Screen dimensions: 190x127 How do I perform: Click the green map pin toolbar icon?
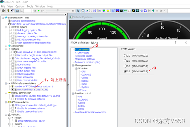tap(153, 11)
